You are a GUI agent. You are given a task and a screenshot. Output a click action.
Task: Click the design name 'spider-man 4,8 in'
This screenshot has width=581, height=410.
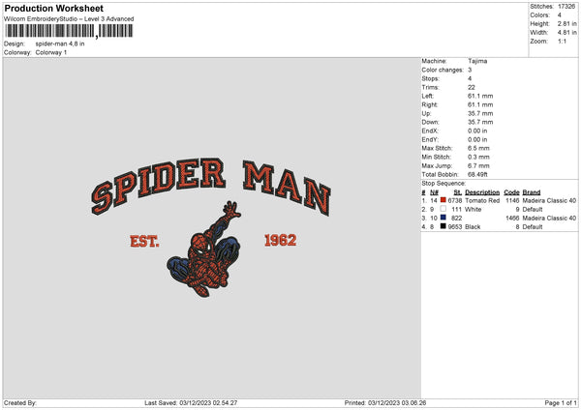pos(60,44)
